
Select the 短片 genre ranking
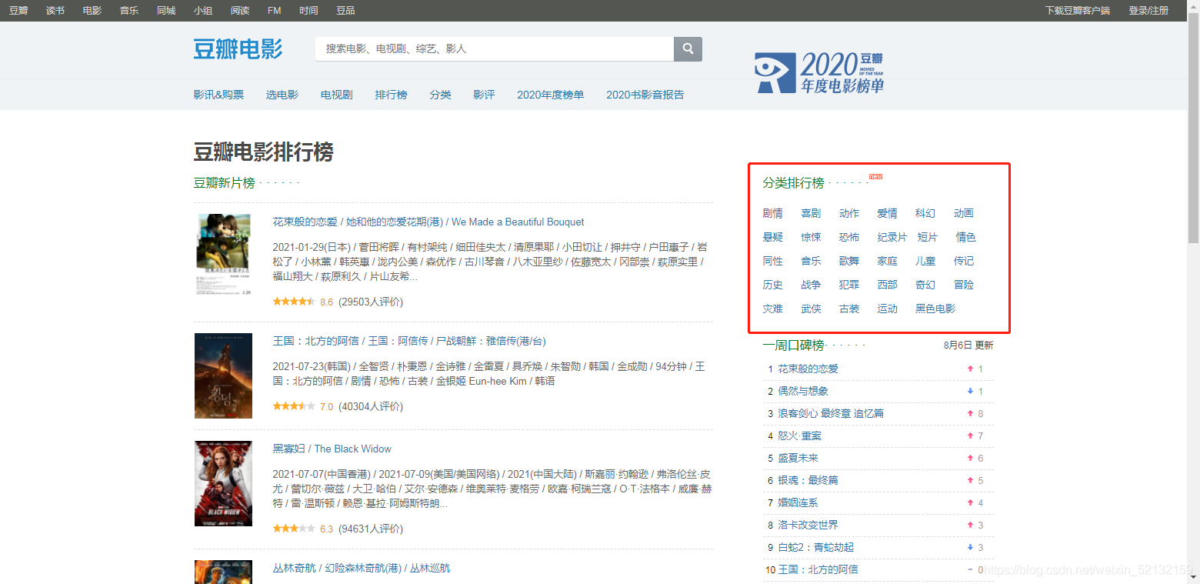click(x=928, y=237)
